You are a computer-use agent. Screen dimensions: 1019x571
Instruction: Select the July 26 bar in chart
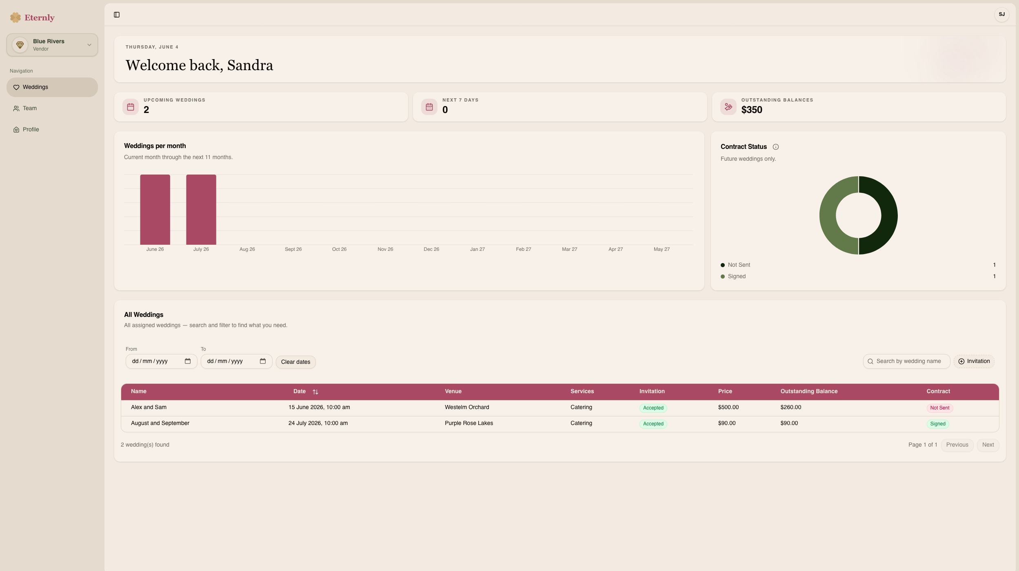(201, 210)
